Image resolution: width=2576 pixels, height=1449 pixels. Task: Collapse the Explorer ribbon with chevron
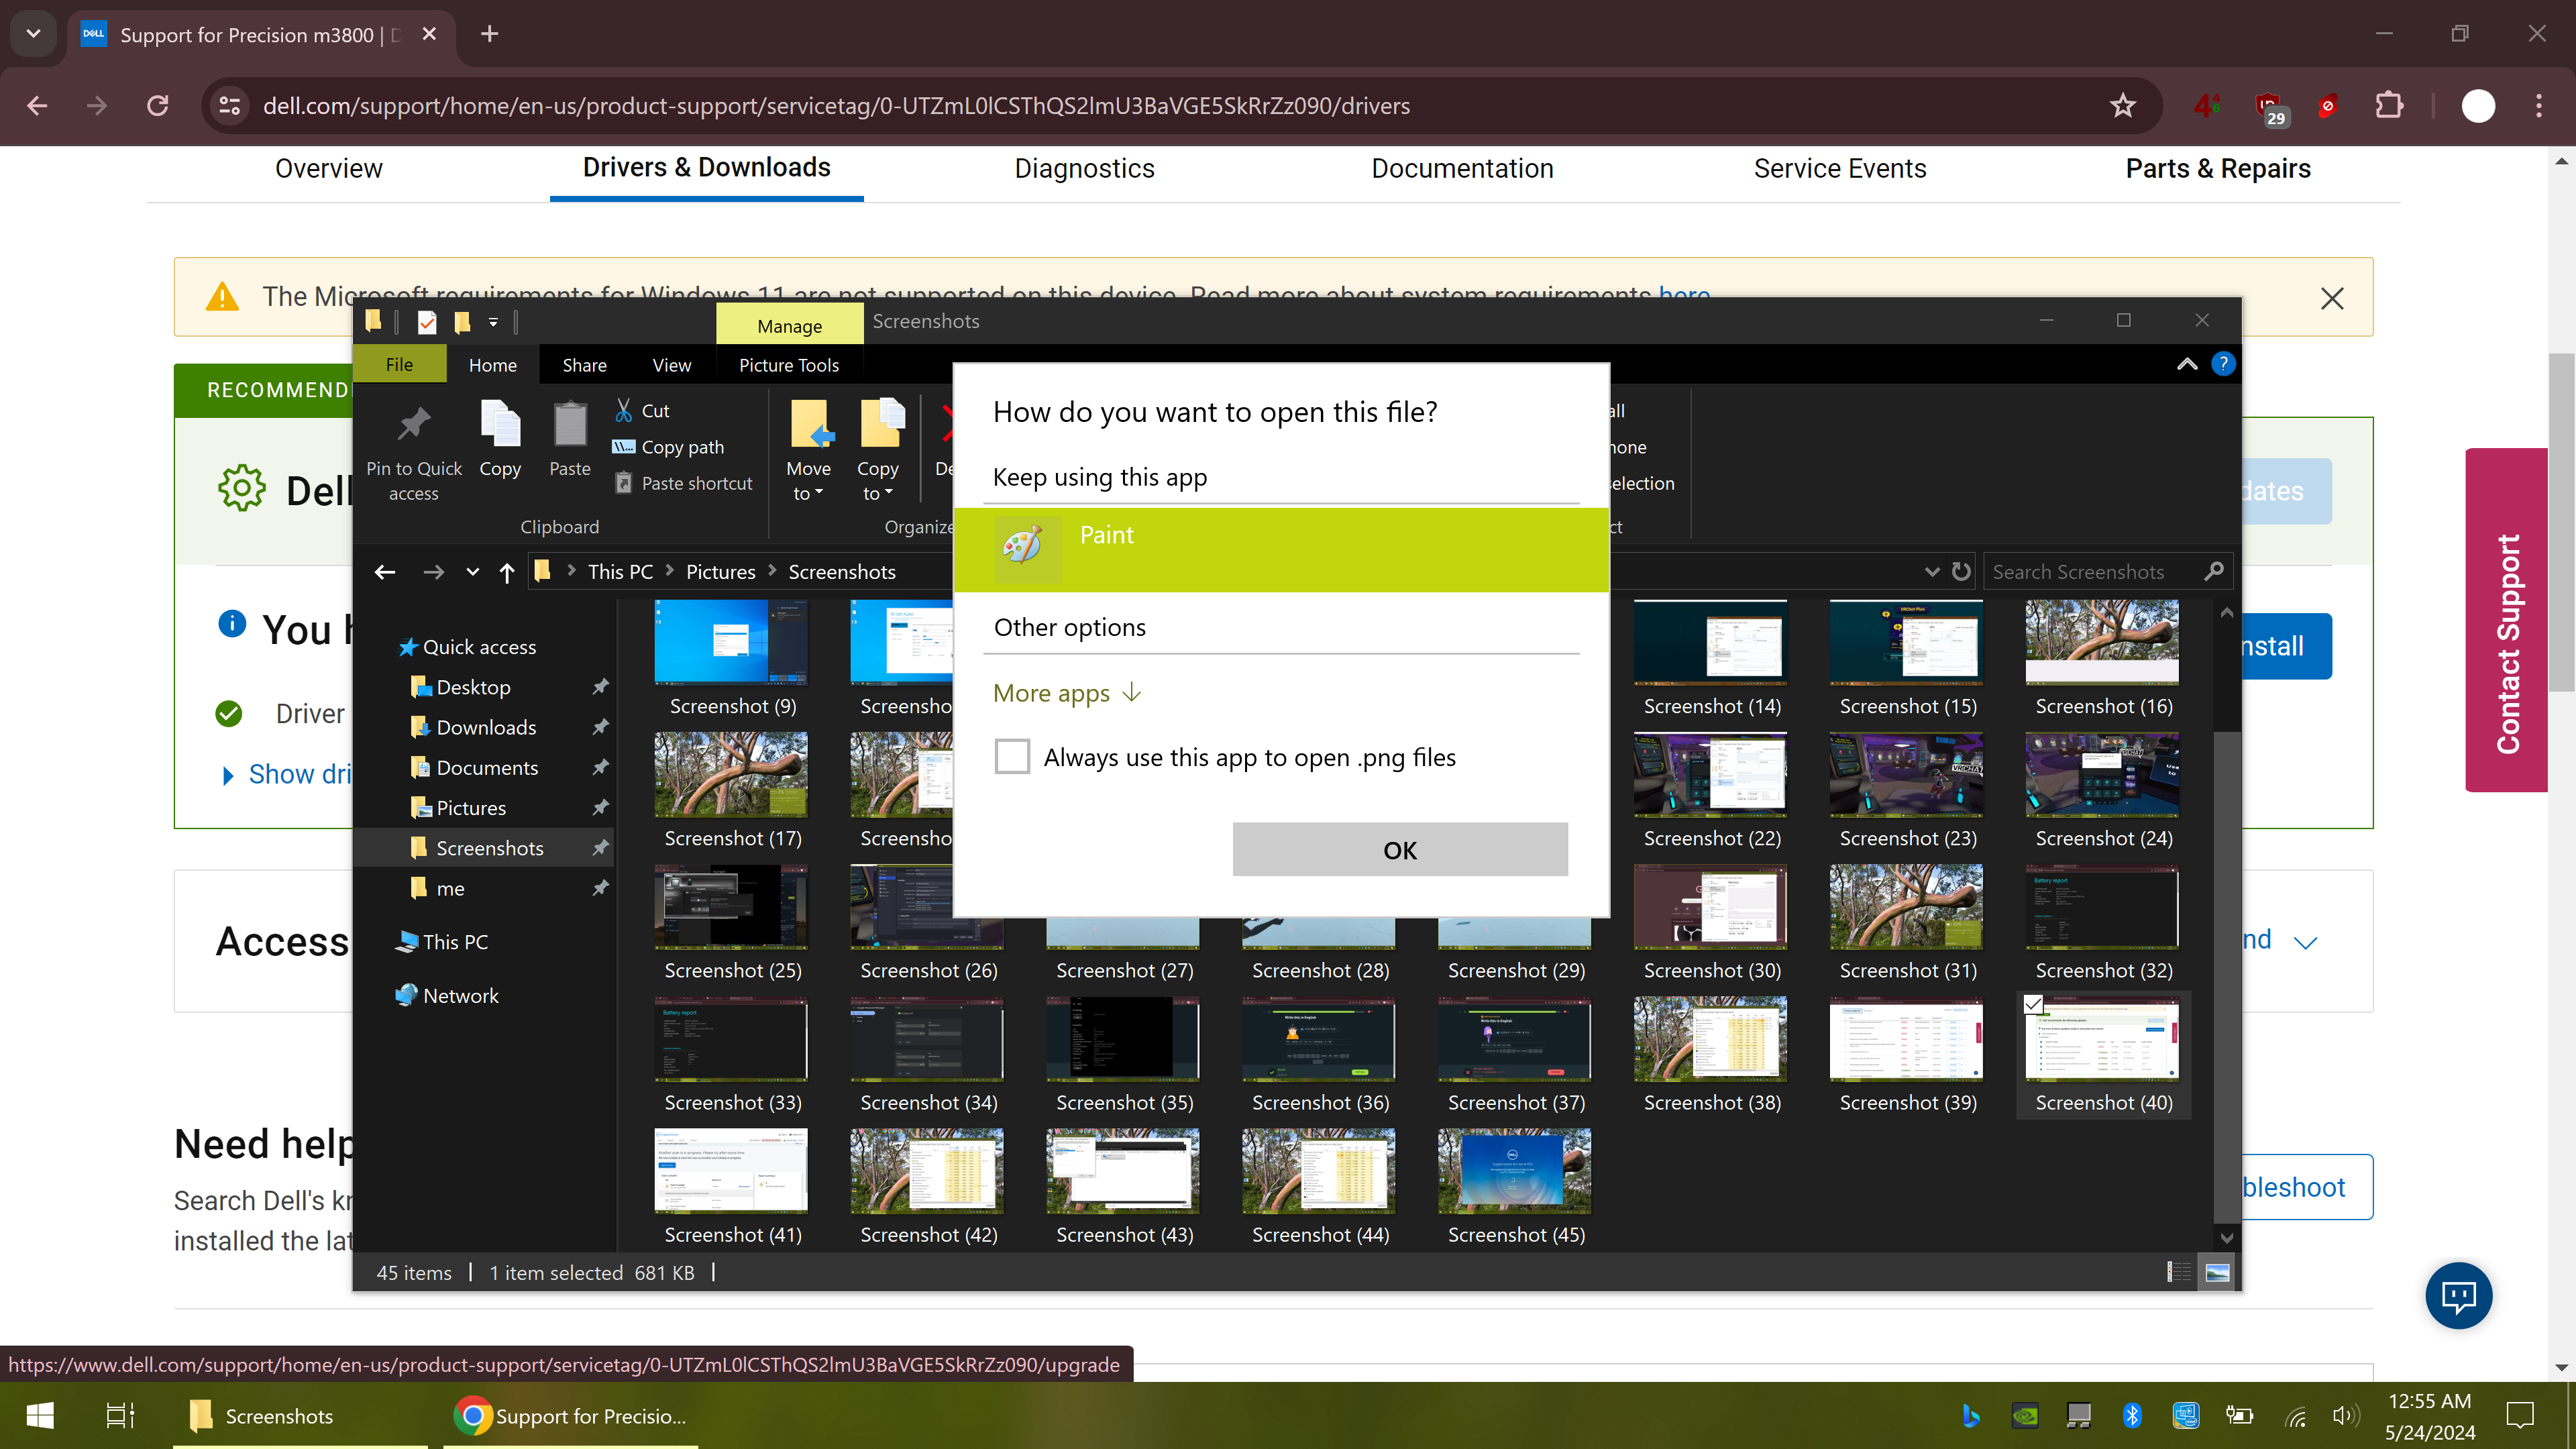(2187, 364)
